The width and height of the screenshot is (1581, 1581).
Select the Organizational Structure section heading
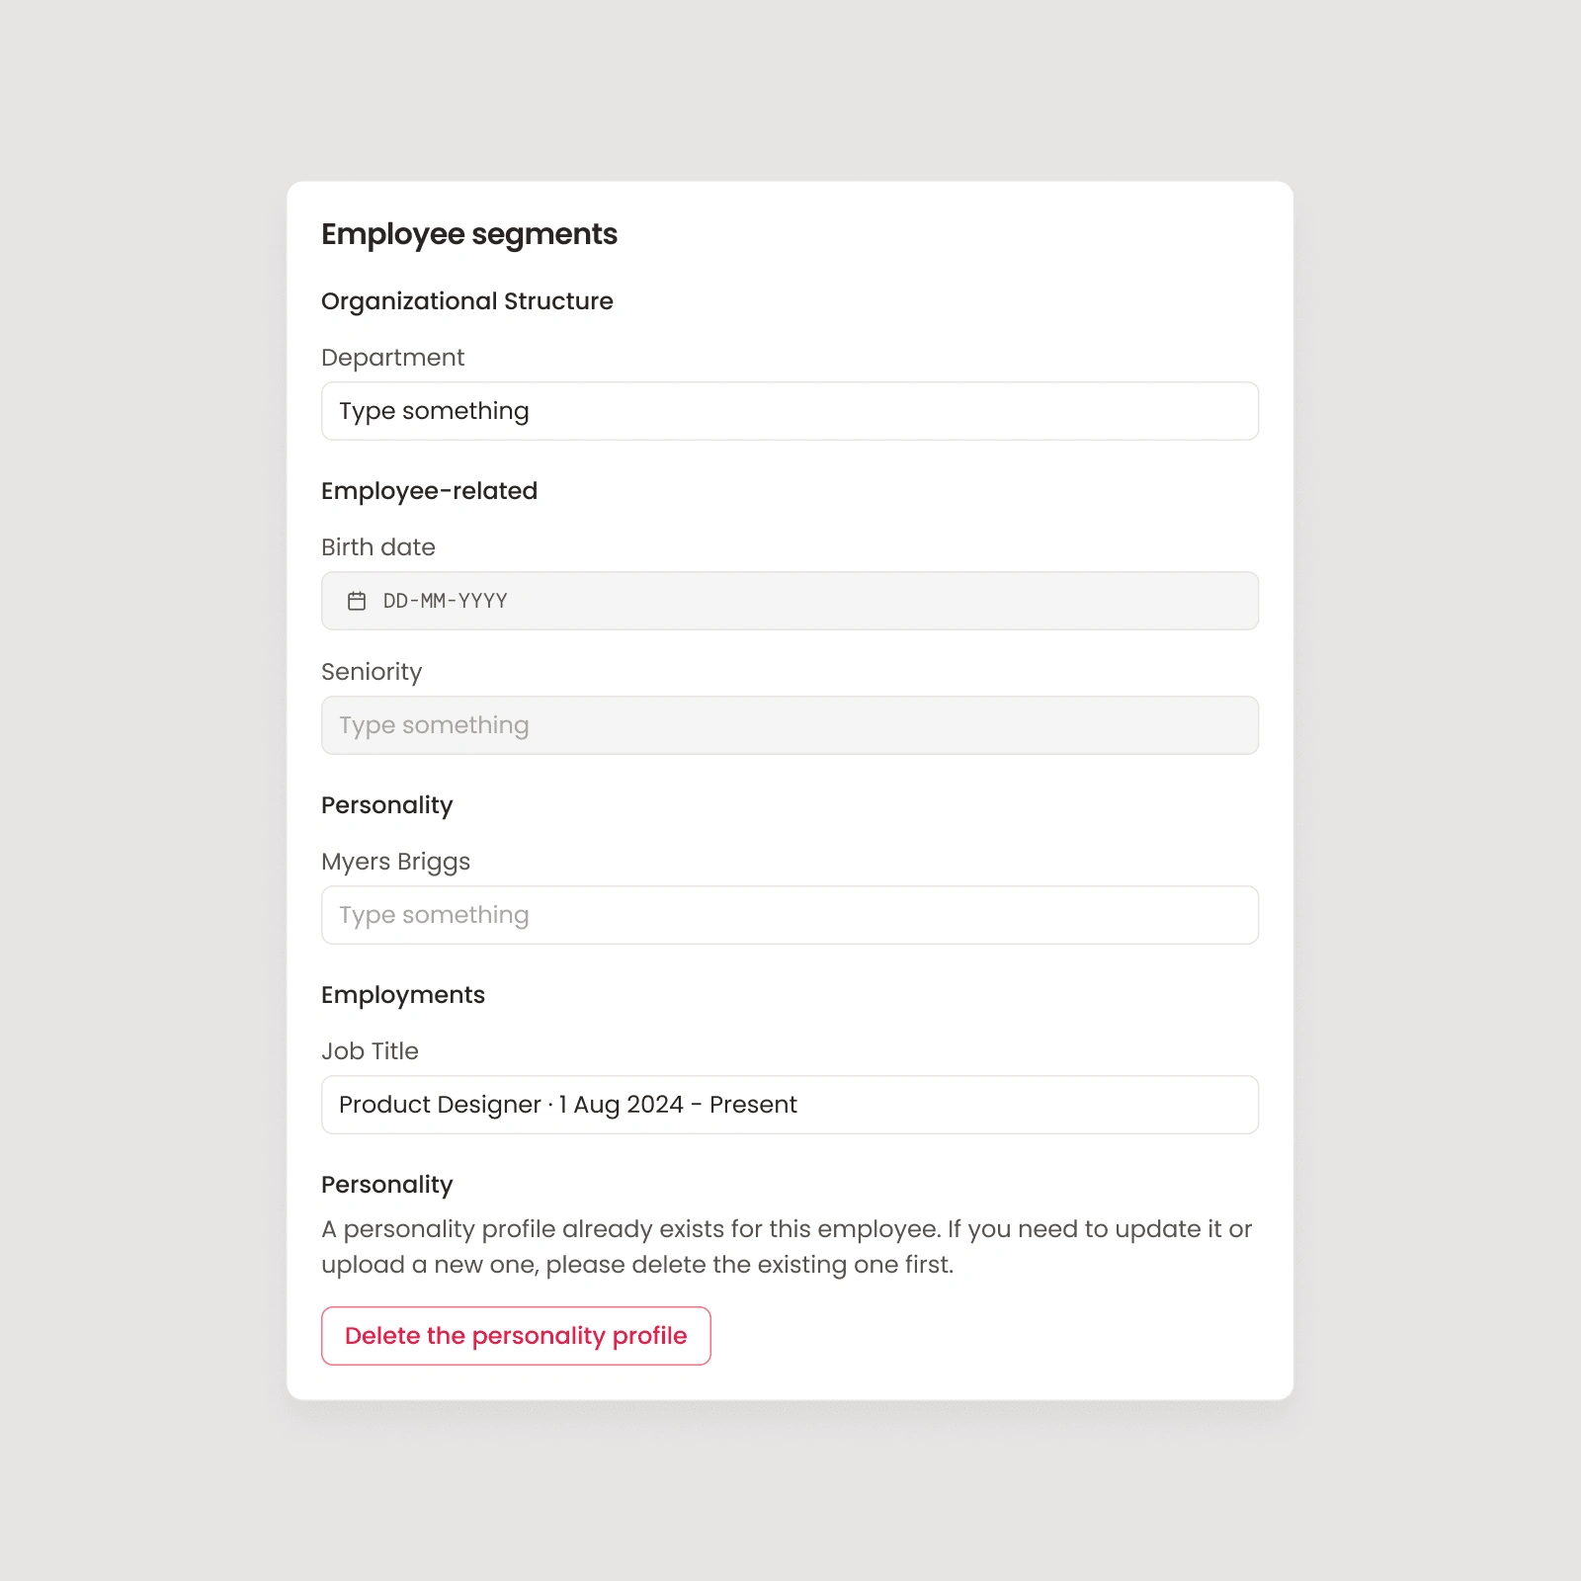tap(467, 301)
